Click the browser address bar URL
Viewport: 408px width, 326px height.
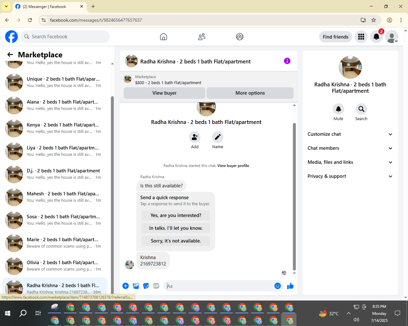point(96,20)
